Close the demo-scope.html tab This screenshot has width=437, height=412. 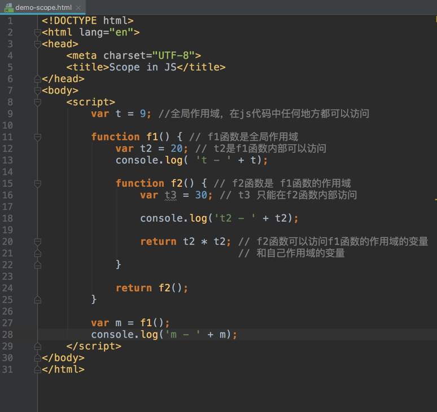click(78, 8)
